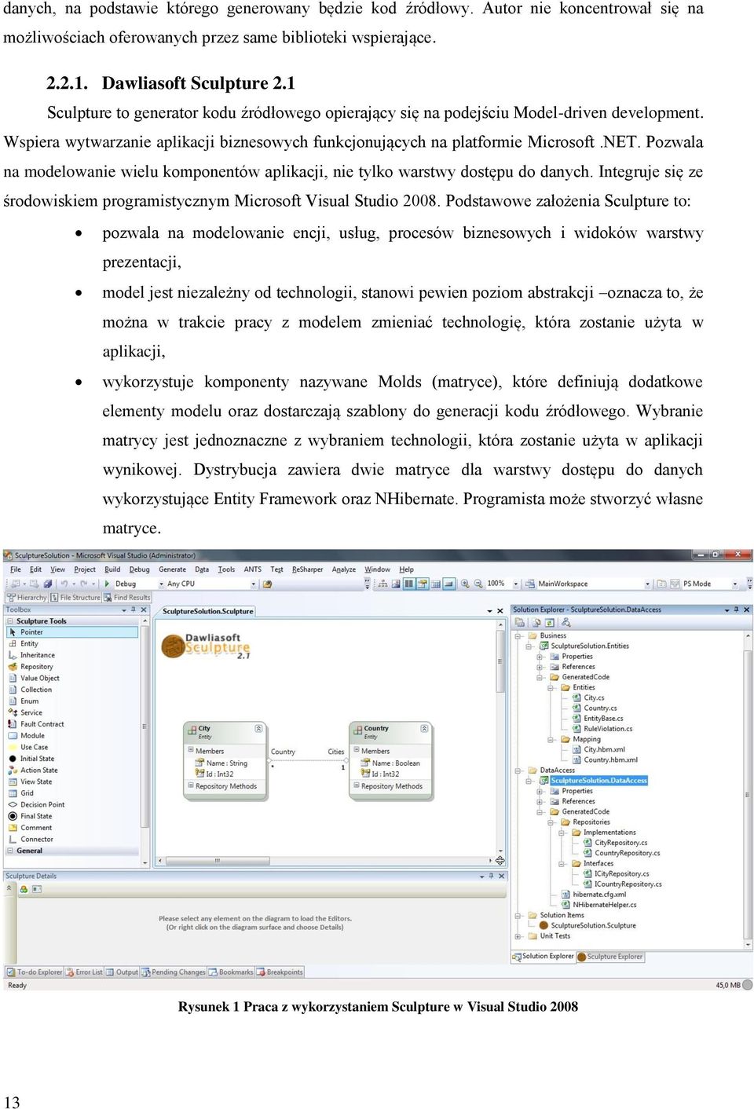Collapse Members section of City entity
754x1109 pixels.
[191, 751]
